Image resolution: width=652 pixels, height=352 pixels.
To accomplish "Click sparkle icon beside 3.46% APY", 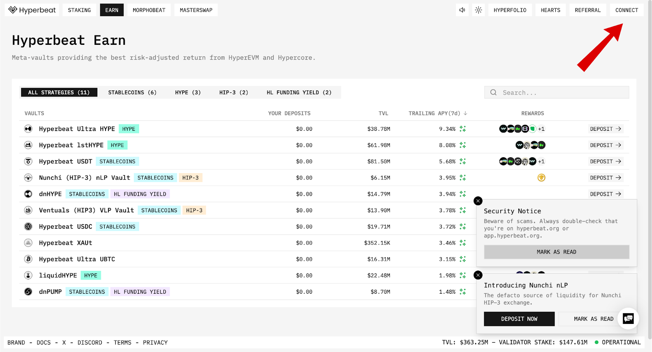I will point(463,243).
